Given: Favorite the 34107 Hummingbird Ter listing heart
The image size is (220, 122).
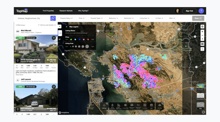Looking at the screenshot, I should coord(54,38).
